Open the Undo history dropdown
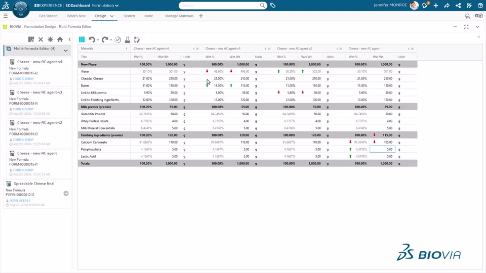Image resolution: width=486 pixels, height=273 pixels. pyautogui.click(x=98, y=40)
